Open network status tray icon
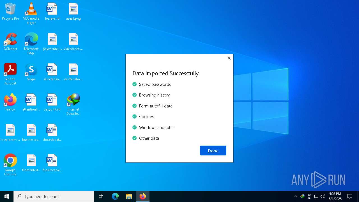The height and width of the screenshot is (202, 359). pos(316,196)
